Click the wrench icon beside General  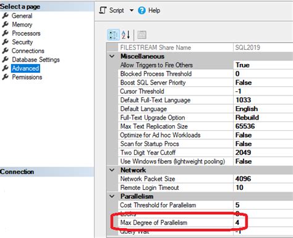click(x=5, y=15)
